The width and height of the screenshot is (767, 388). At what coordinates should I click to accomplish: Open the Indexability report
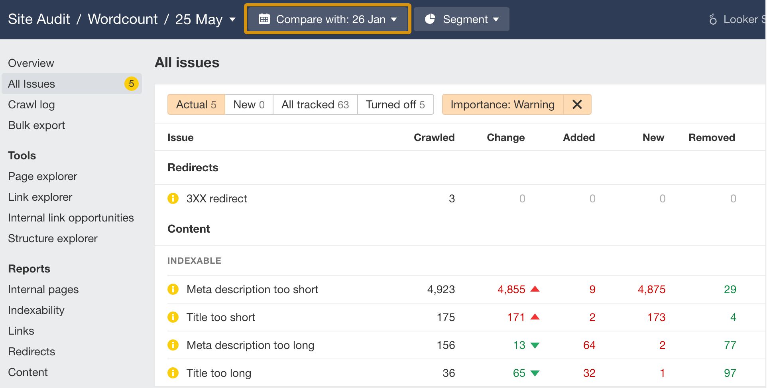pyautogui.click(x=36, y=310)
